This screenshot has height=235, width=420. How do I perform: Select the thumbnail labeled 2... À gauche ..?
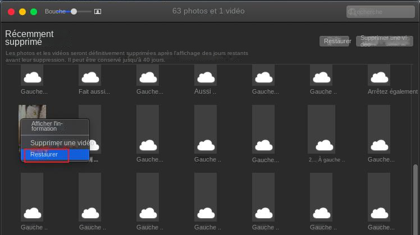tap(321, 129)
